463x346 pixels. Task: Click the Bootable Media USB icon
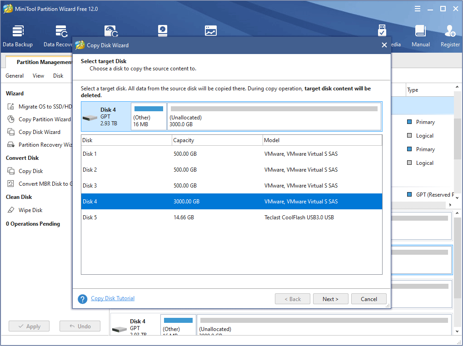point(382,30)
